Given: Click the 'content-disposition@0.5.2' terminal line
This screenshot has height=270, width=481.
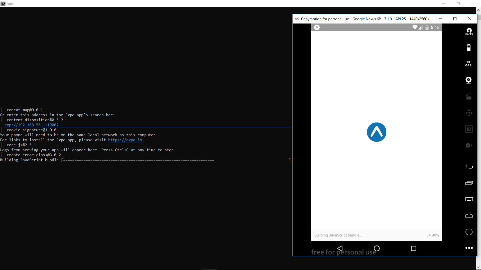Looking at the screenshot, I should point(35,120).
